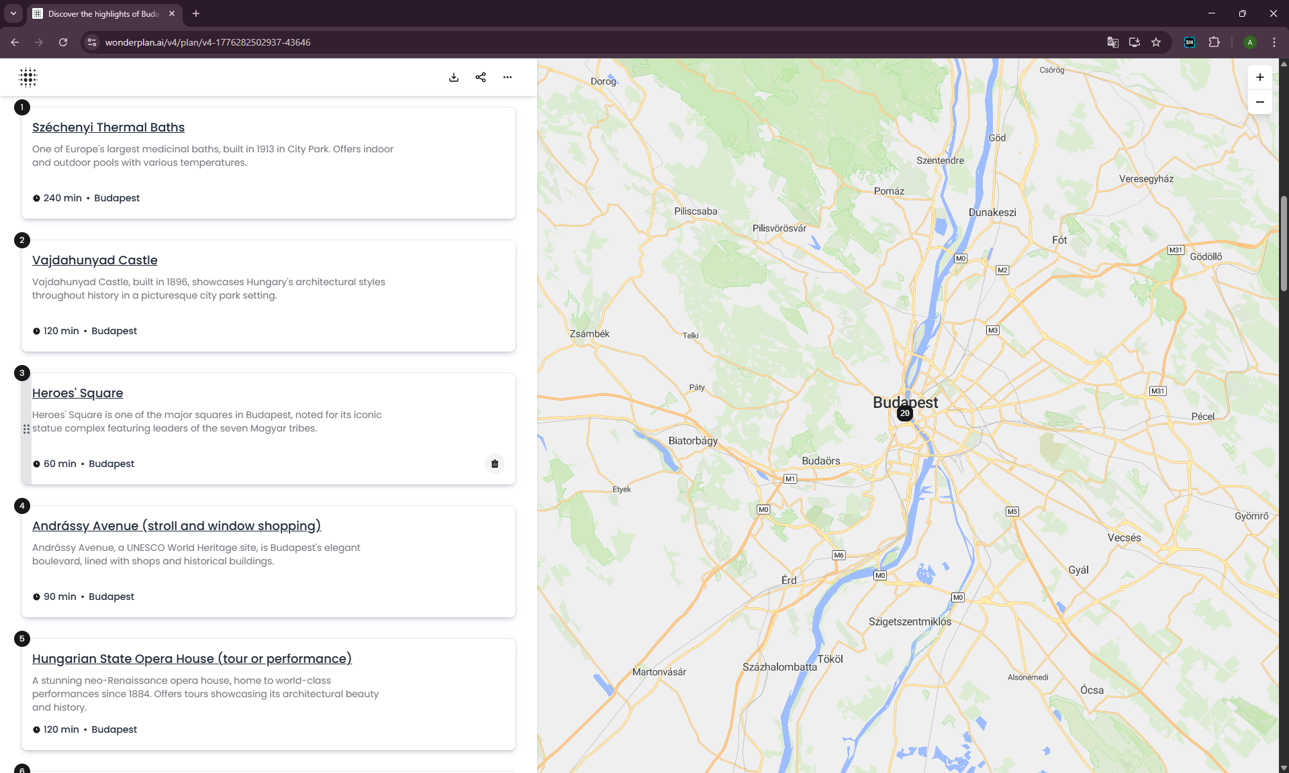Download the trip plan
The width and height of the screenshot is (1289, 773).
click(x=454, y=77)
